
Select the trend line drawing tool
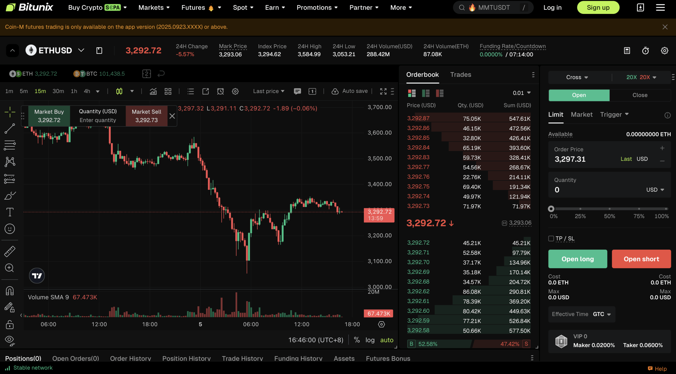pos(10,129)
